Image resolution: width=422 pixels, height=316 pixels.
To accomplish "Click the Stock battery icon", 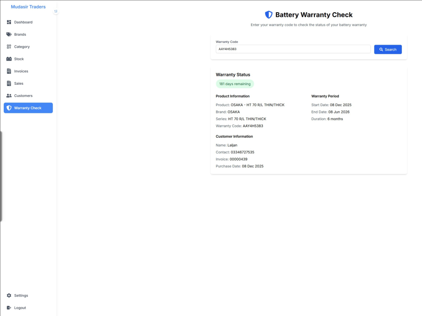I will [9, 59].
